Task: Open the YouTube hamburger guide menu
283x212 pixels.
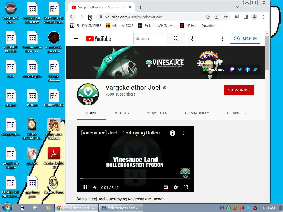Action: click(x=76, y=39)
